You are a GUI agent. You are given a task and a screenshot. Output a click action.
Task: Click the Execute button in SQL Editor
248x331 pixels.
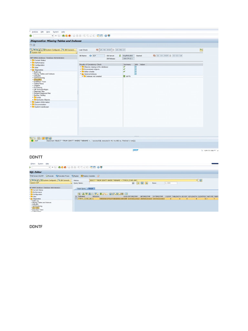50,176
